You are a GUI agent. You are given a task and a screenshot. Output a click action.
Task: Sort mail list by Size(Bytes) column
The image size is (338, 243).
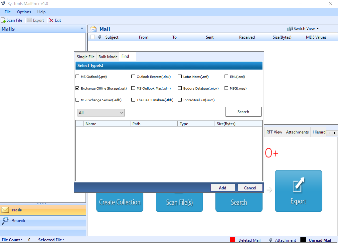[282, 37]
